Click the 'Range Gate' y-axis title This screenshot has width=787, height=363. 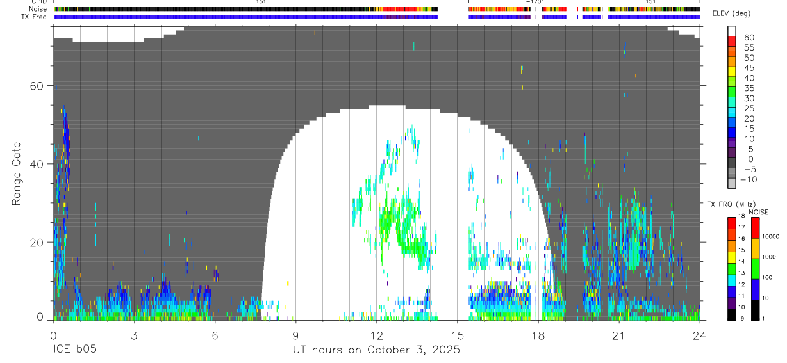coord(17,173)
